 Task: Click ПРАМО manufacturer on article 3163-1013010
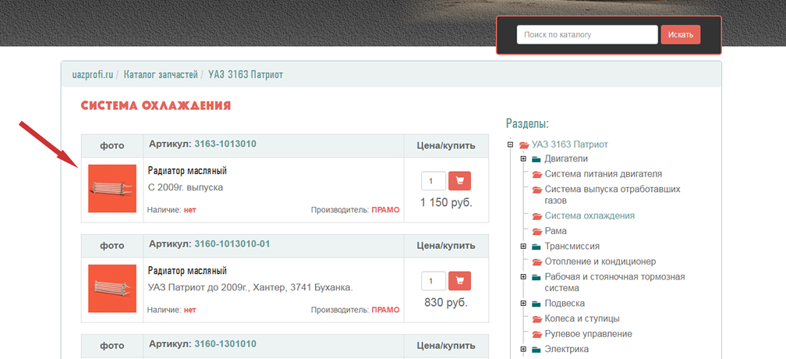[385, 210]
